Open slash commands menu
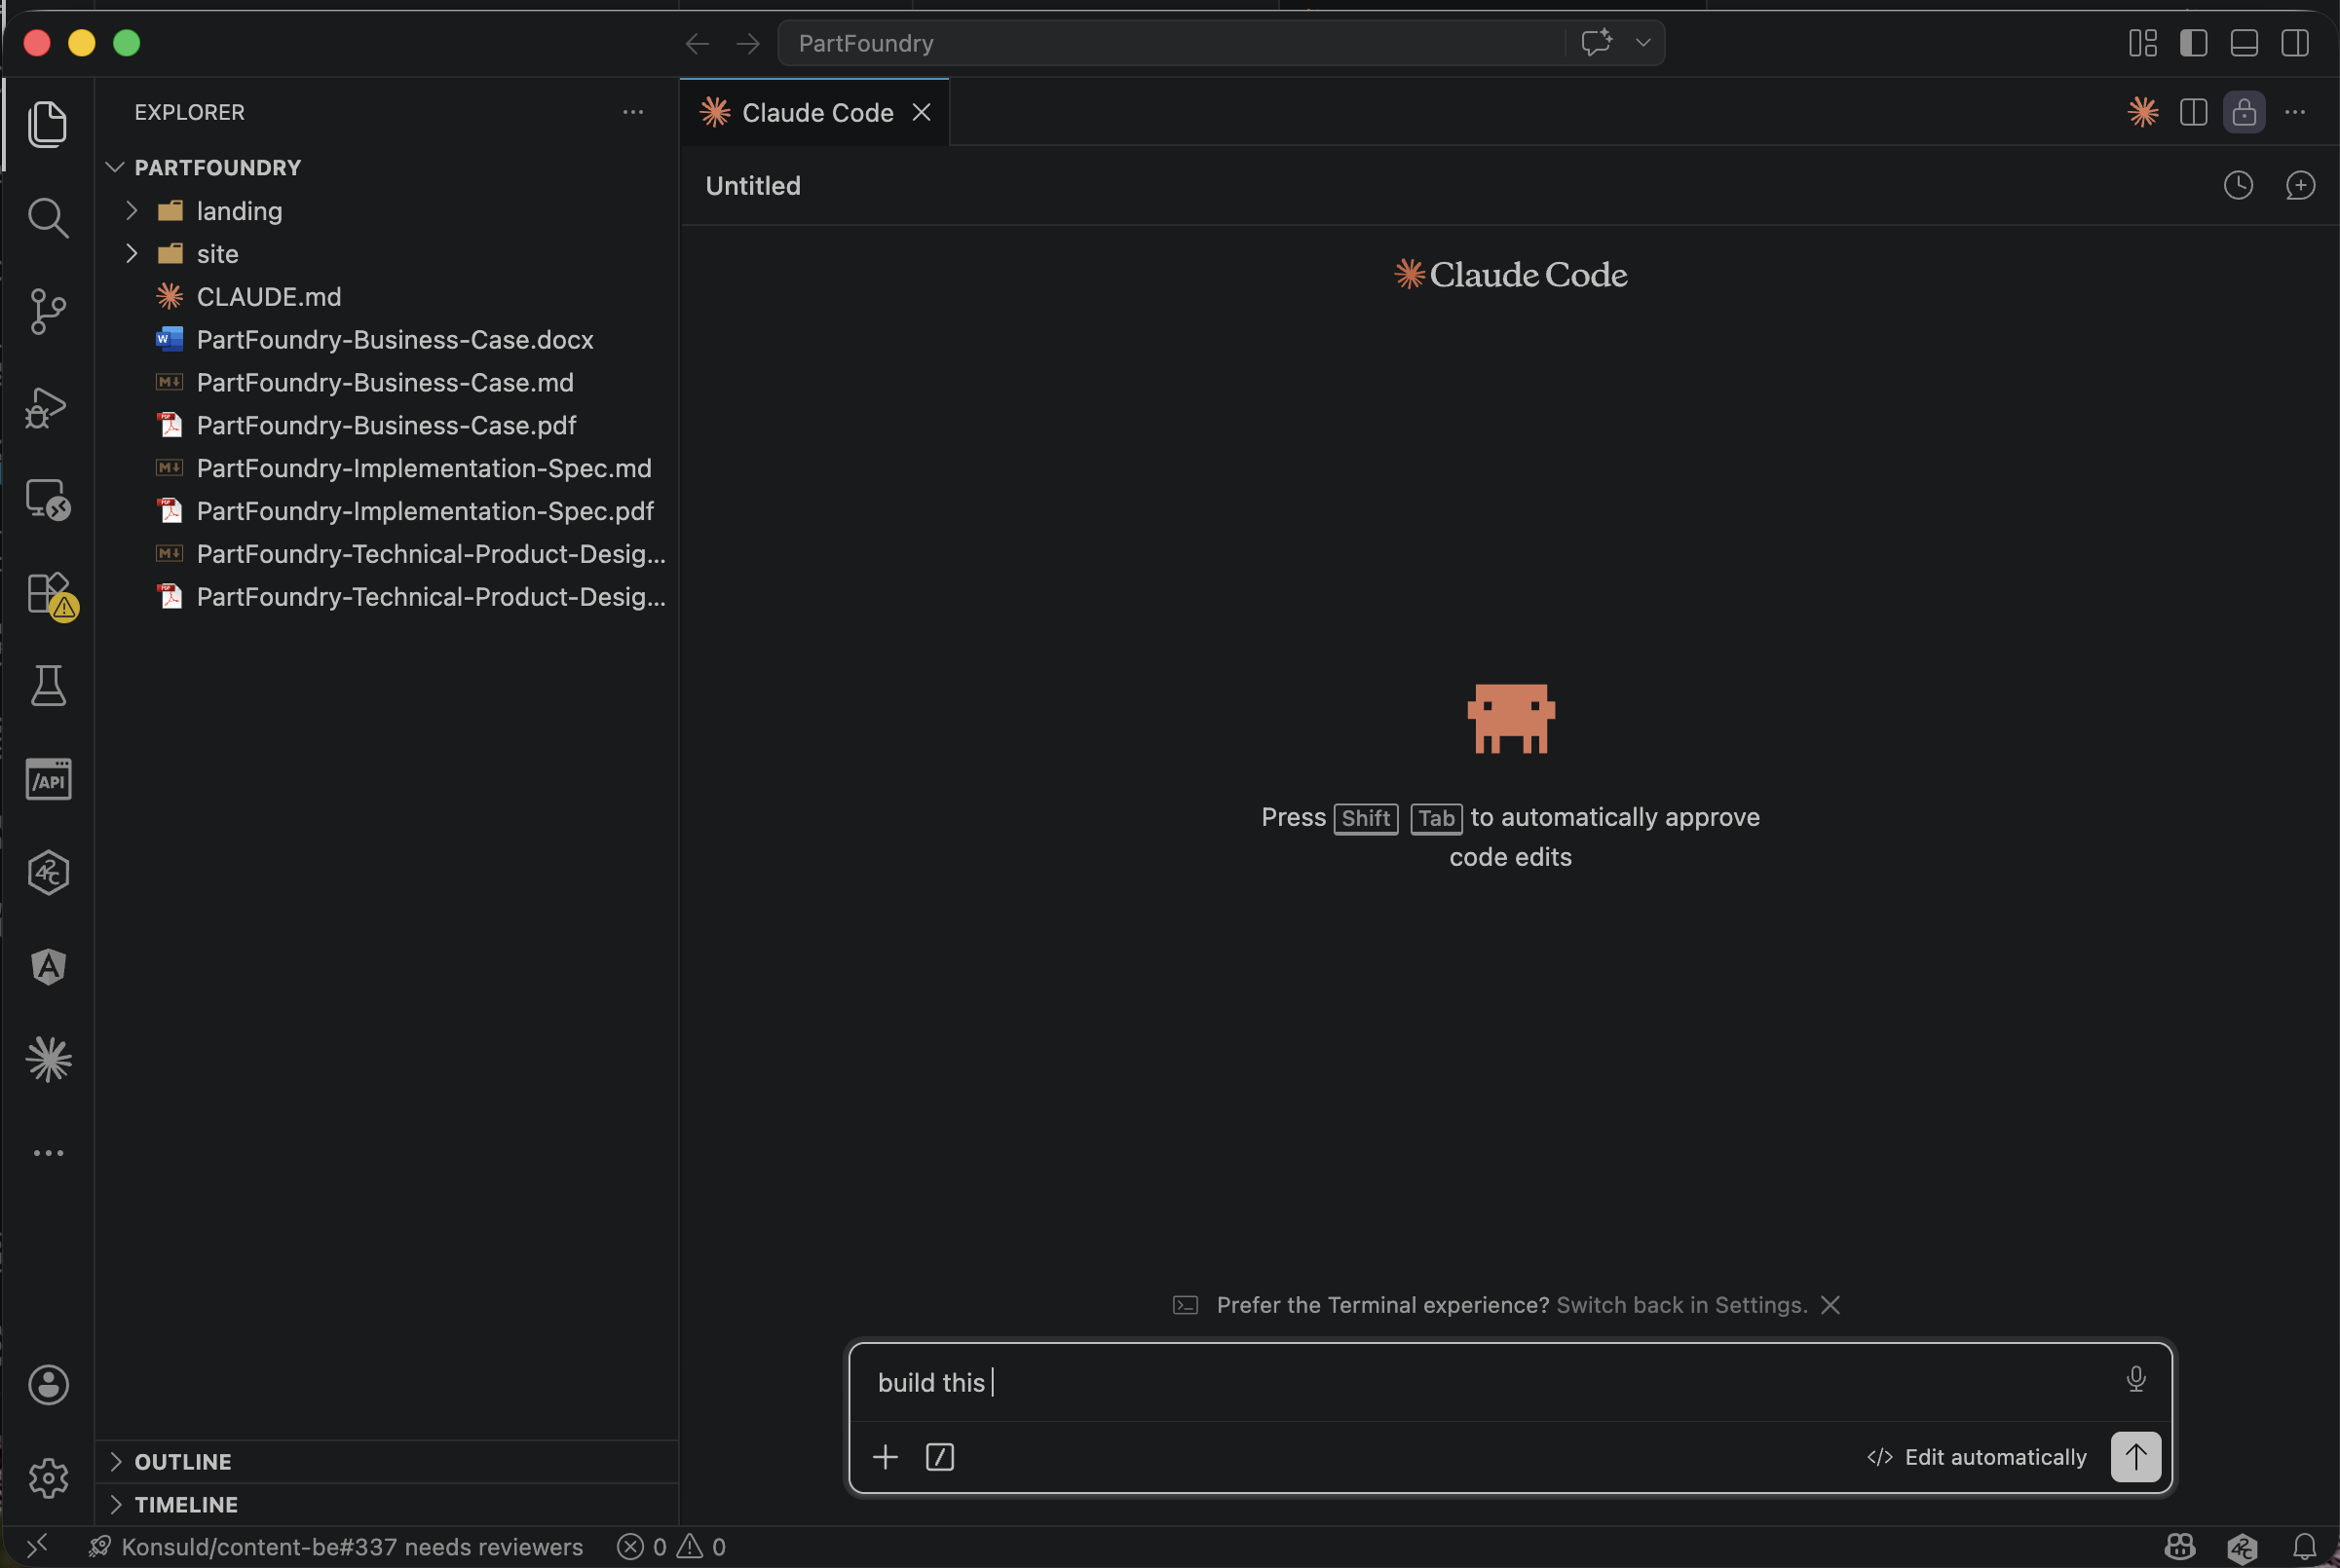Viewport: 2340px width, 1568px height. (x=940, y=1457)
